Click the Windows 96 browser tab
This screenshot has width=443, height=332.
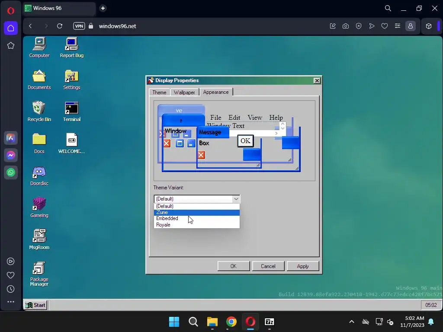(x=59, y=8)
